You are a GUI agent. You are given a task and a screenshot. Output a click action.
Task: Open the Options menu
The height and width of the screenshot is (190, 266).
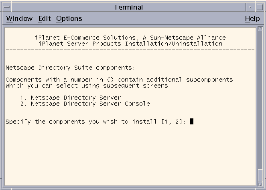click(x=69, y=19)
